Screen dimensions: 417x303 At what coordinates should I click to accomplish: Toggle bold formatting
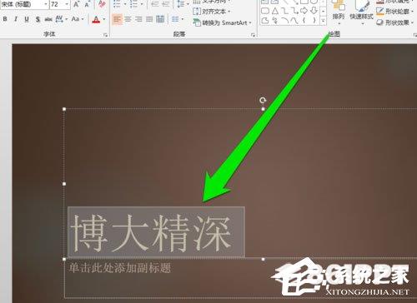[x=5, y=19]
